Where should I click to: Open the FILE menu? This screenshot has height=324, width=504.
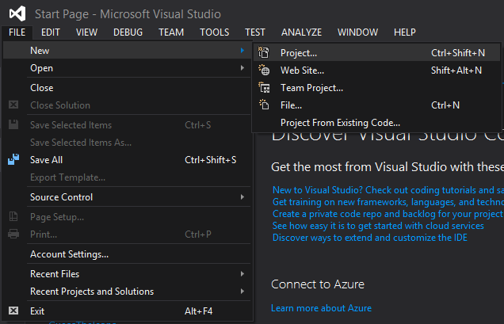click(17, 32)
